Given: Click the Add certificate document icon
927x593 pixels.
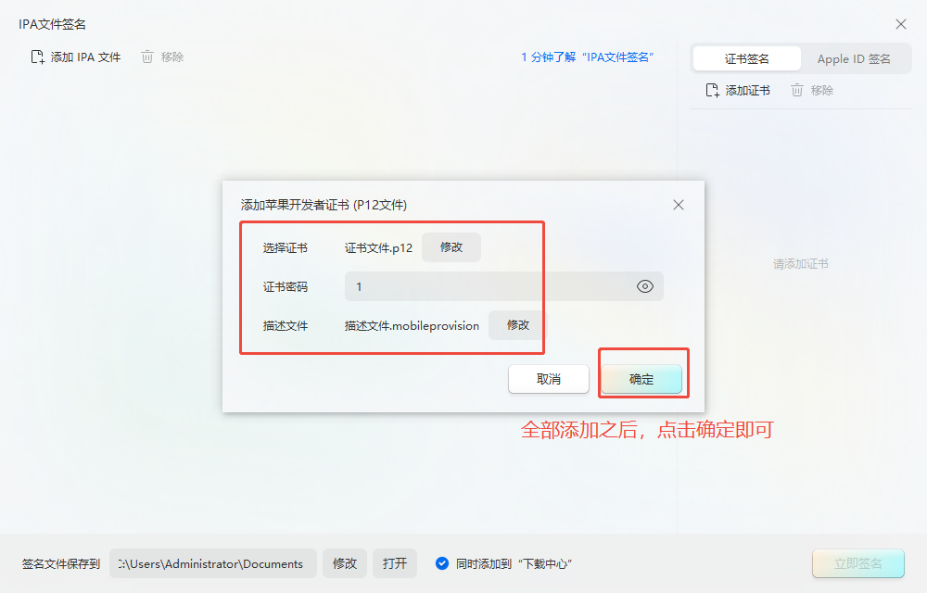Looking at the screenshot, I should click(x=712, y=91).
